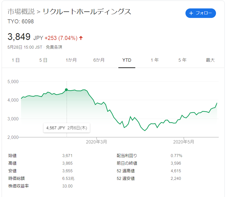
Task: Show the 1年 chart range
Action: click(155, 60)
